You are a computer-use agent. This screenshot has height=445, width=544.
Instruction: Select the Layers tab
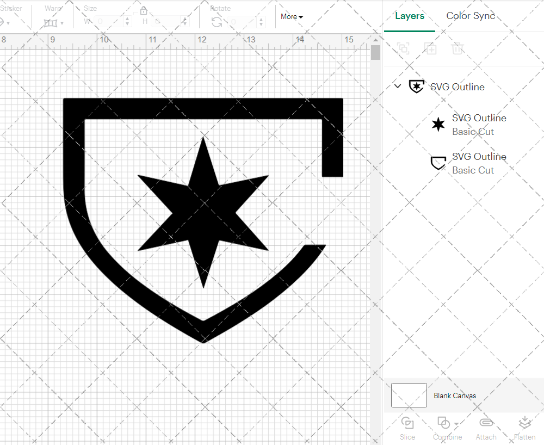(410, 16)
